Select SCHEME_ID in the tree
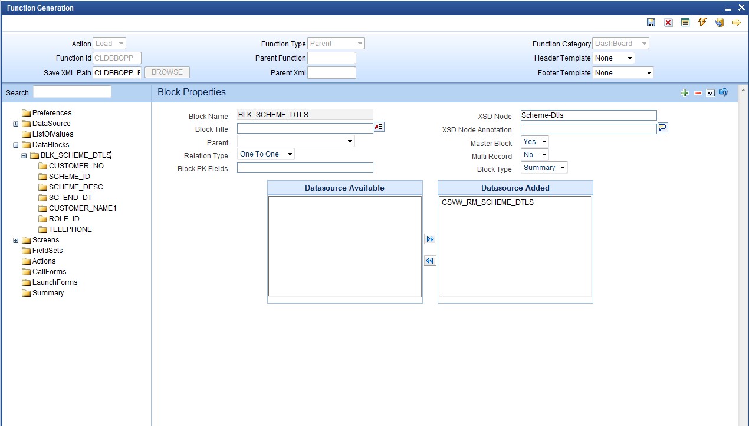This screenshot has height=426, width=749. [70, 177]
